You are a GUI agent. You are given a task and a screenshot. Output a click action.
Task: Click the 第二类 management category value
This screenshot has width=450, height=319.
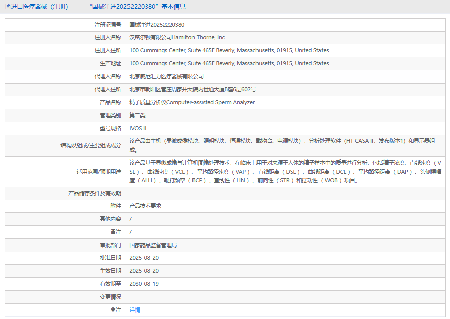137,115
